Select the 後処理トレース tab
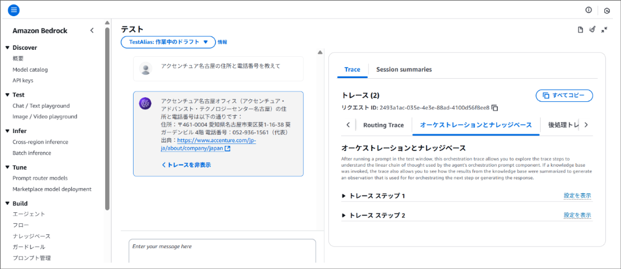Screen dimensions: 621x269 pos(564,125)
